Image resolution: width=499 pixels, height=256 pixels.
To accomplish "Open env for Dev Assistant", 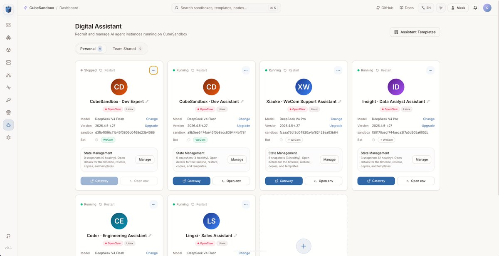I will [231, 181].
